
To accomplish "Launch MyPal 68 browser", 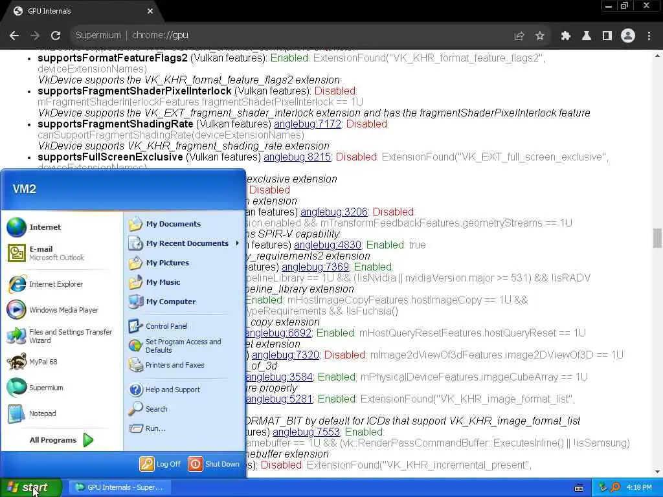I will (62, 362).
